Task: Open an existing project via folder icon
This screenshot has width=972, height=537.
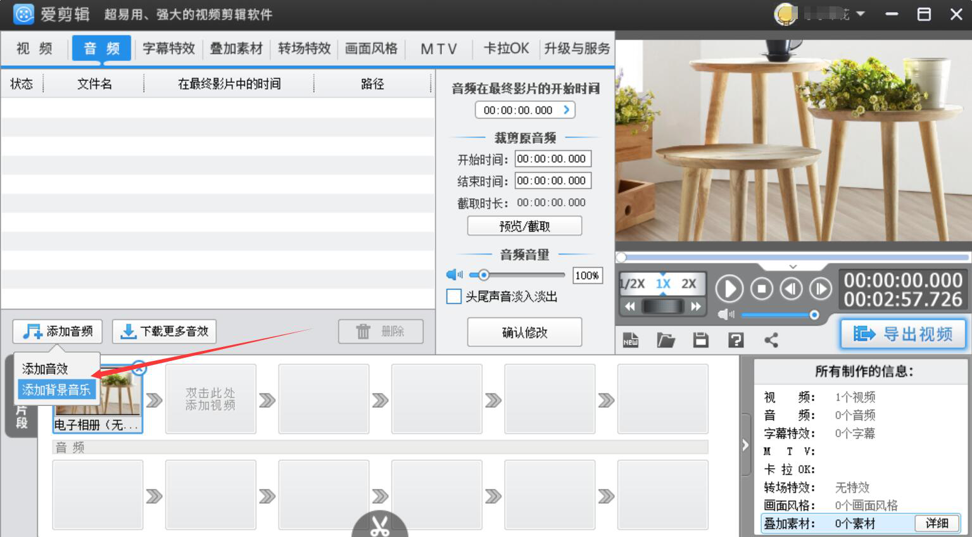Action: click(x=666, y=340)
